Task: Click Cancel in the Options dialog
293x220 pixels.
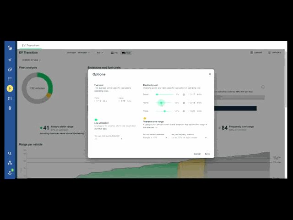Action: [197, 154]
